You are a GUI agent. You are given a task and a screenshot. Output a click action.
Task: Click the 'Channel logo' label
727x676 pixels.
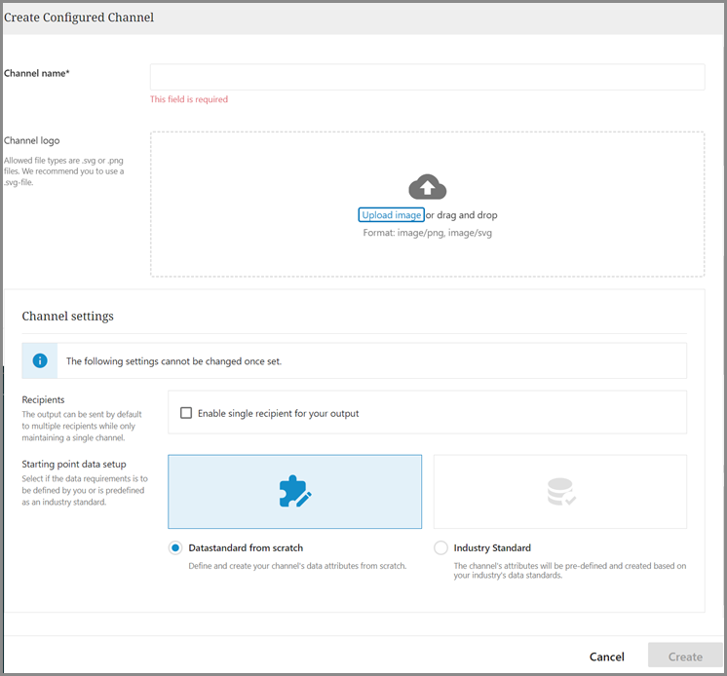click(32, 141)
